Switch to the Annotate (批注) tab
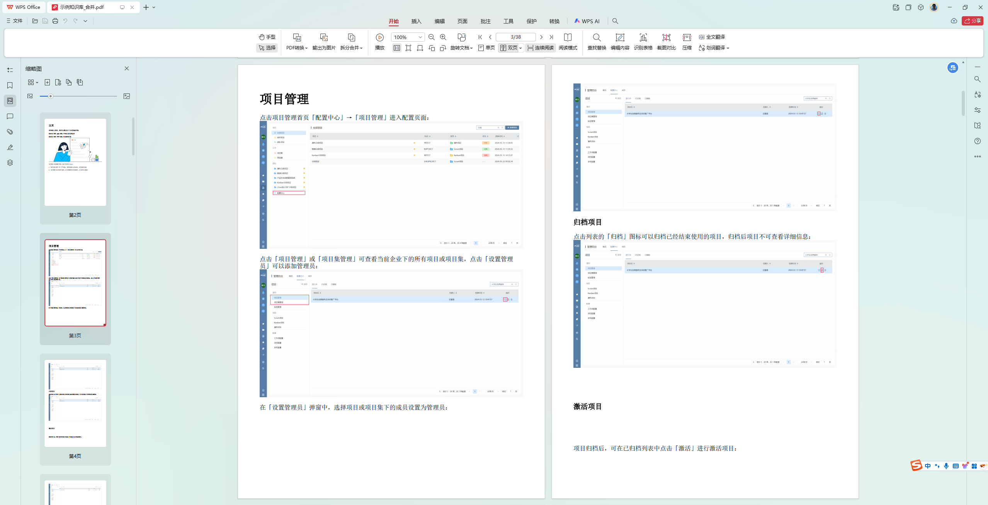Image resolution: width=988 pixels, height=505 pixels. 485,21
